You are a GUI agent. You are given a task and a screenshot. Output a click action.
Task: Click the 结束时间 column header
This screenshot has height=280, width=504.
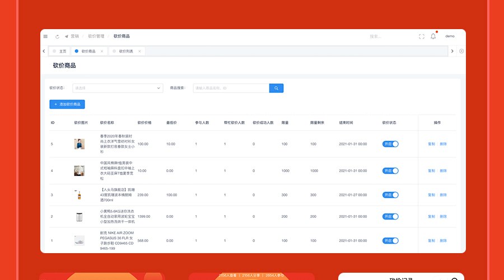click(346, 123)
